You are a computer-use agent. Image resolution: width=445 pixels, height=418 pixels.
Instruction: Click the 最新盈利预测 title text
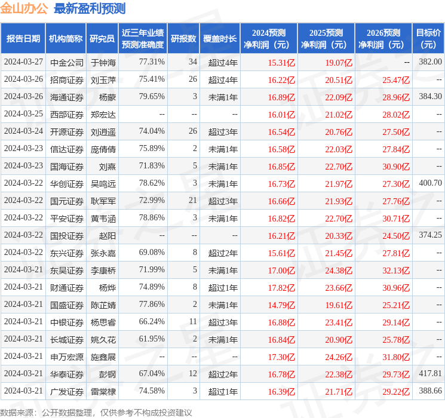coord(90,8)
